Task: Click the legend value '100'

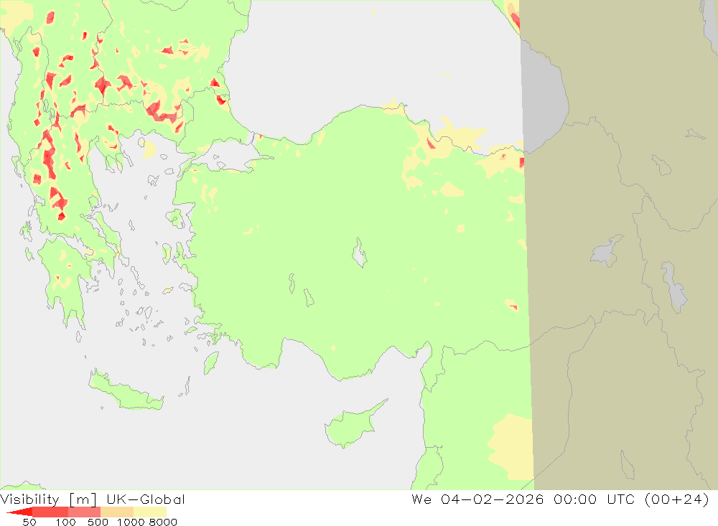Action: click(65, 522)
